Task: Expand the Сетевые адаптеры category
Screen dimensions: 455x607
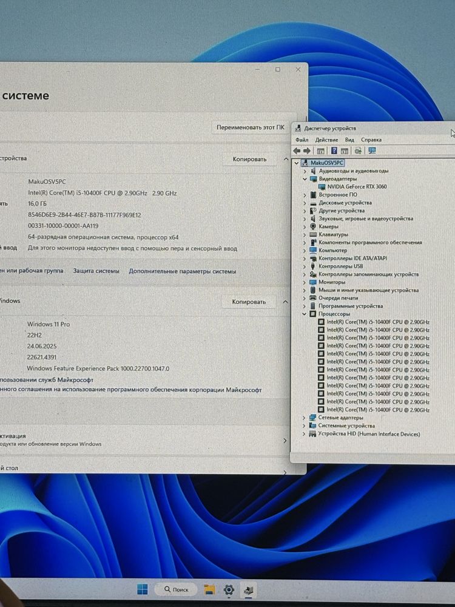Action: click(x=304, y=418)
